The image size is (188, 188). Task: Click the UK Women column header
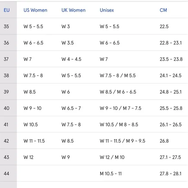click(74, 10)
